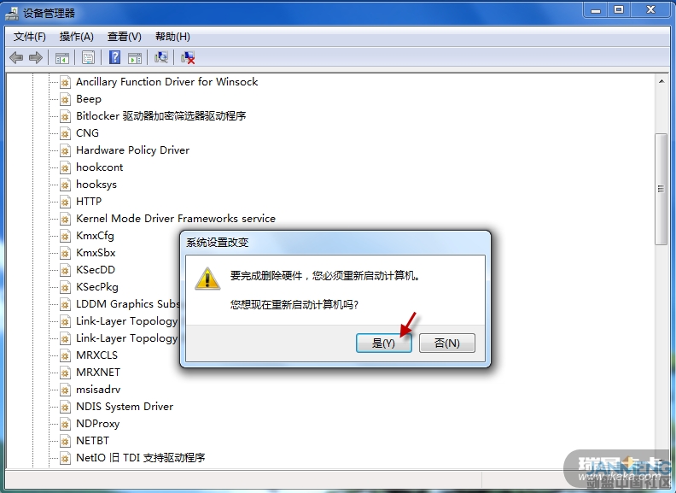676x493 pixels.
Task: Click the Forward arrow toolbar icon
Action: pos(36,57)
